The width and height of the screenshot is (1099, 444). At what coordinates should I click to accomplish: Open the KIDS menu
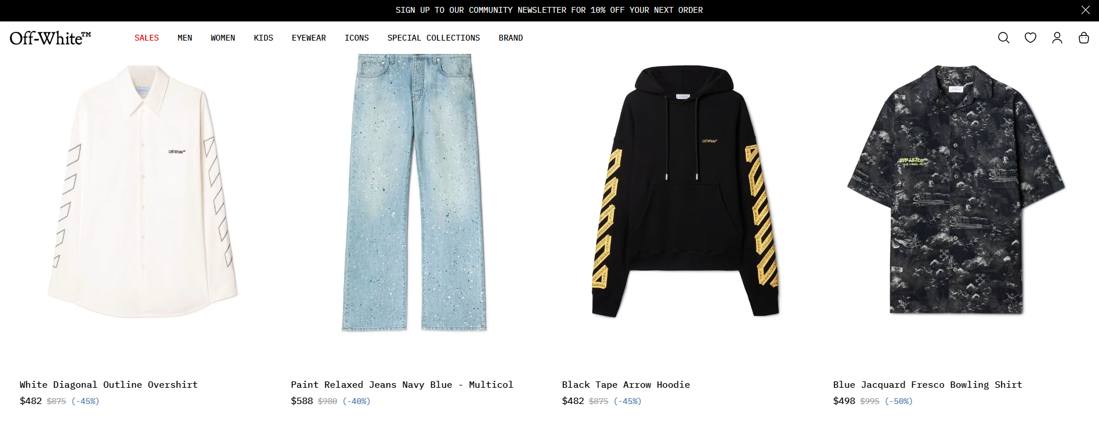tap(263, 38)
